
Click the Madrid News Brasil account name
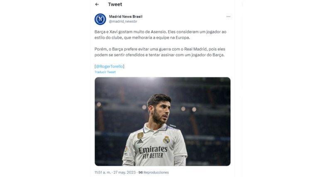[x=126, y=17]
